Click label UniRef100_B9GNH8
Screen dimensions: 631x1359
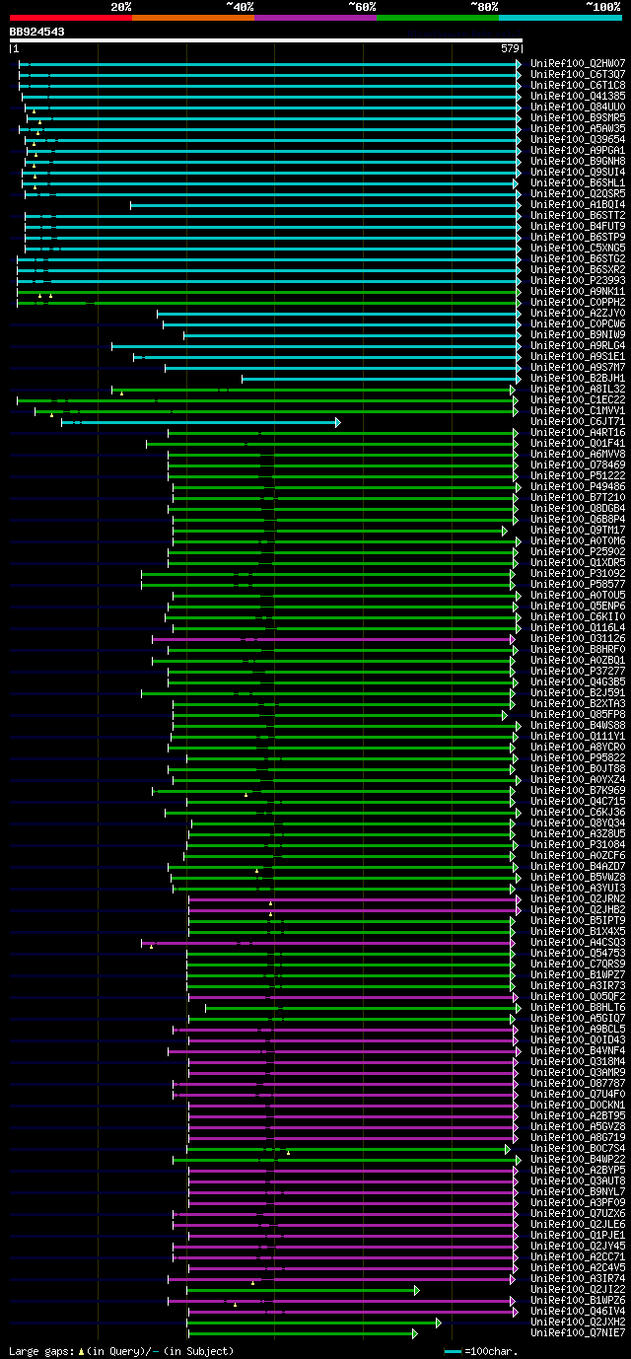point(578,161)
